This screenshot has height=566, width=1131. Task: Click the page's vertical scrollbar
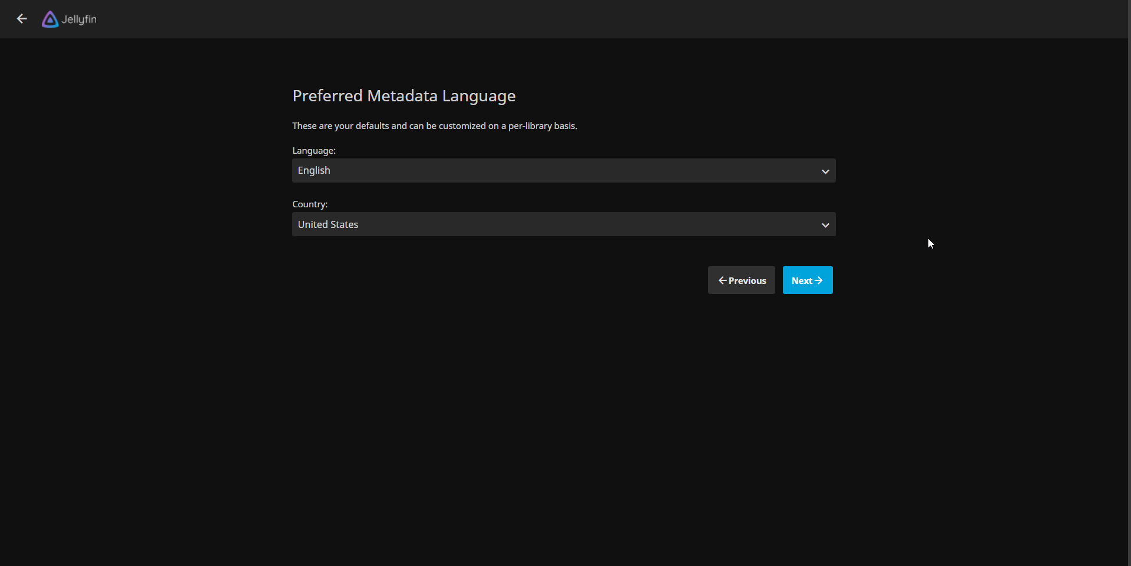[x=1129, y=283]
